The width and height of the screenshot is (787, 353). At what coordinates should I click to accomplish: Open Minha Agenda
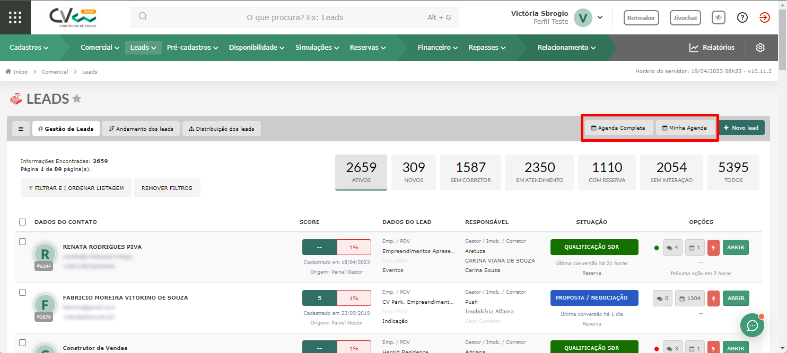coord(685,128)
